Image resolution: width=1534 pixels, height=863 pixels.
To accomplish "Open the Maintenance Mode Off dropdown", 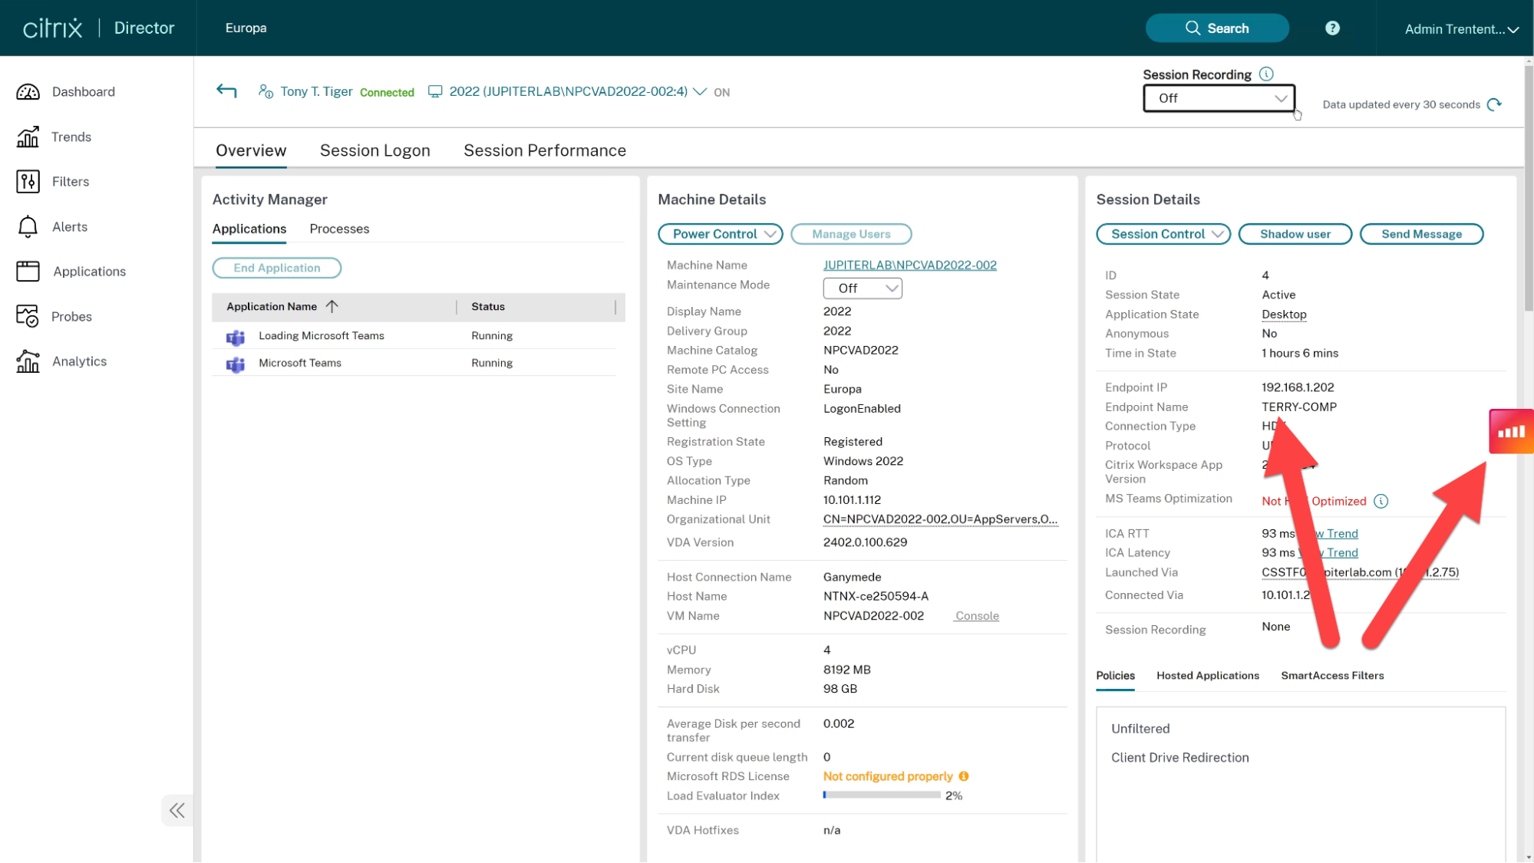I will (863, 288).
